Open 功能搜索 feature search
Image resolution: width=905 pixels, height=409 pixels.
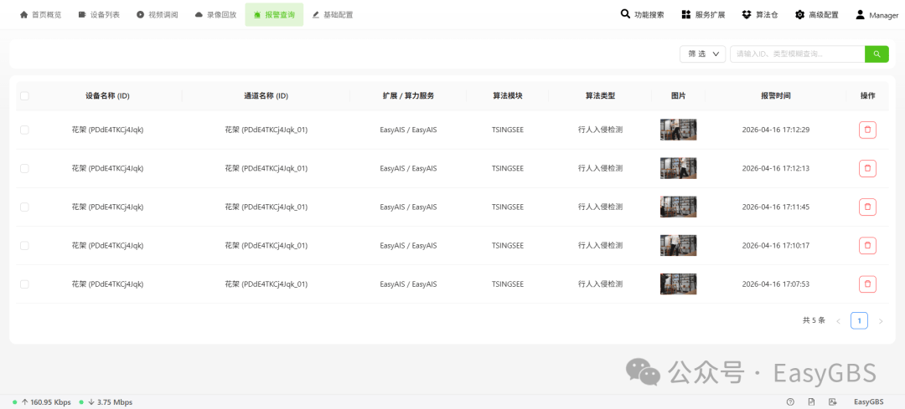(x=643, y=15)
